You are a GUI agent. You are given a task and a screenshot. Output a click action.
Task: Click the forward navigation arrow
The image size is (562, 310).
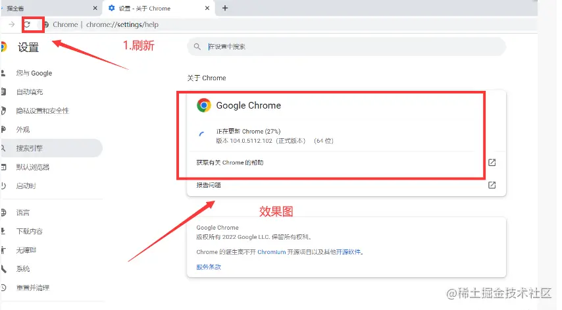11,24
